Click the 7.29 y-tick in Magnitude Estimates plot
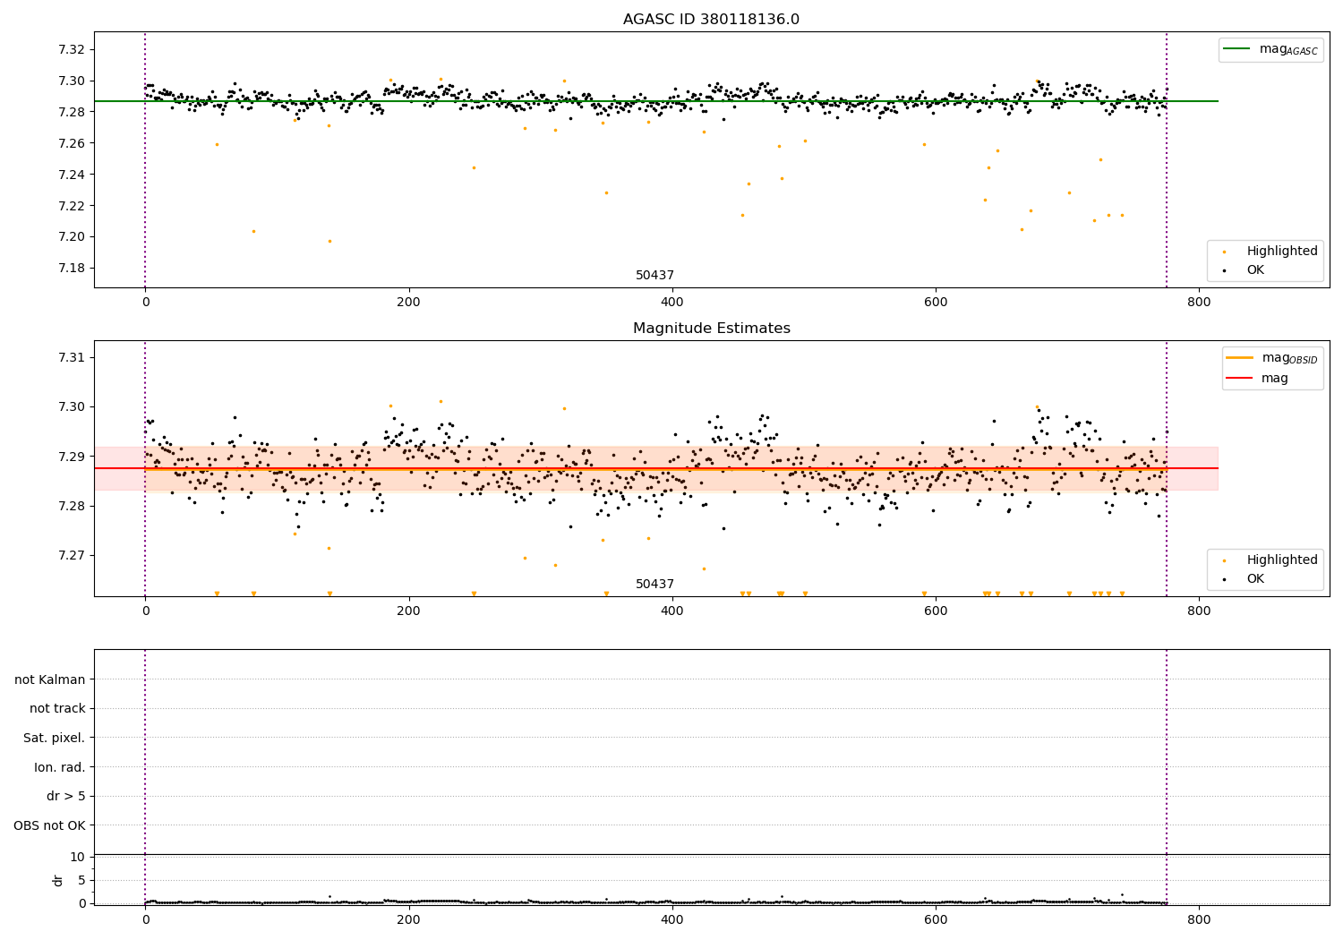This screenshot has width=1343, height=940. 70,457
